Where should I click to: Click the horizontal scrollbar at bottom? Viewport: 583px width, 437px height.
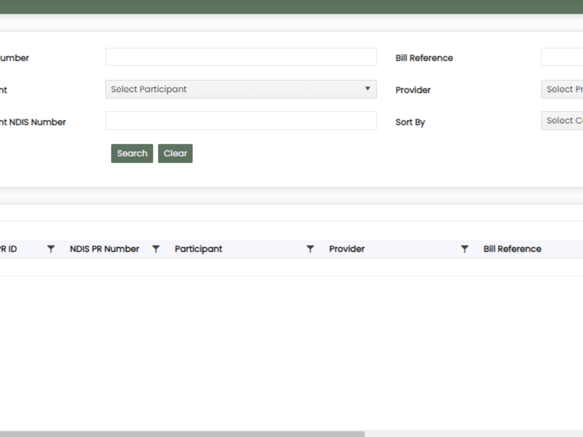tap(182, 434)
